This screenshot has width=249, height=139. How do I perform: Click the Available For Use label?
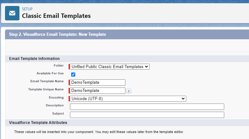coord(50,73)
